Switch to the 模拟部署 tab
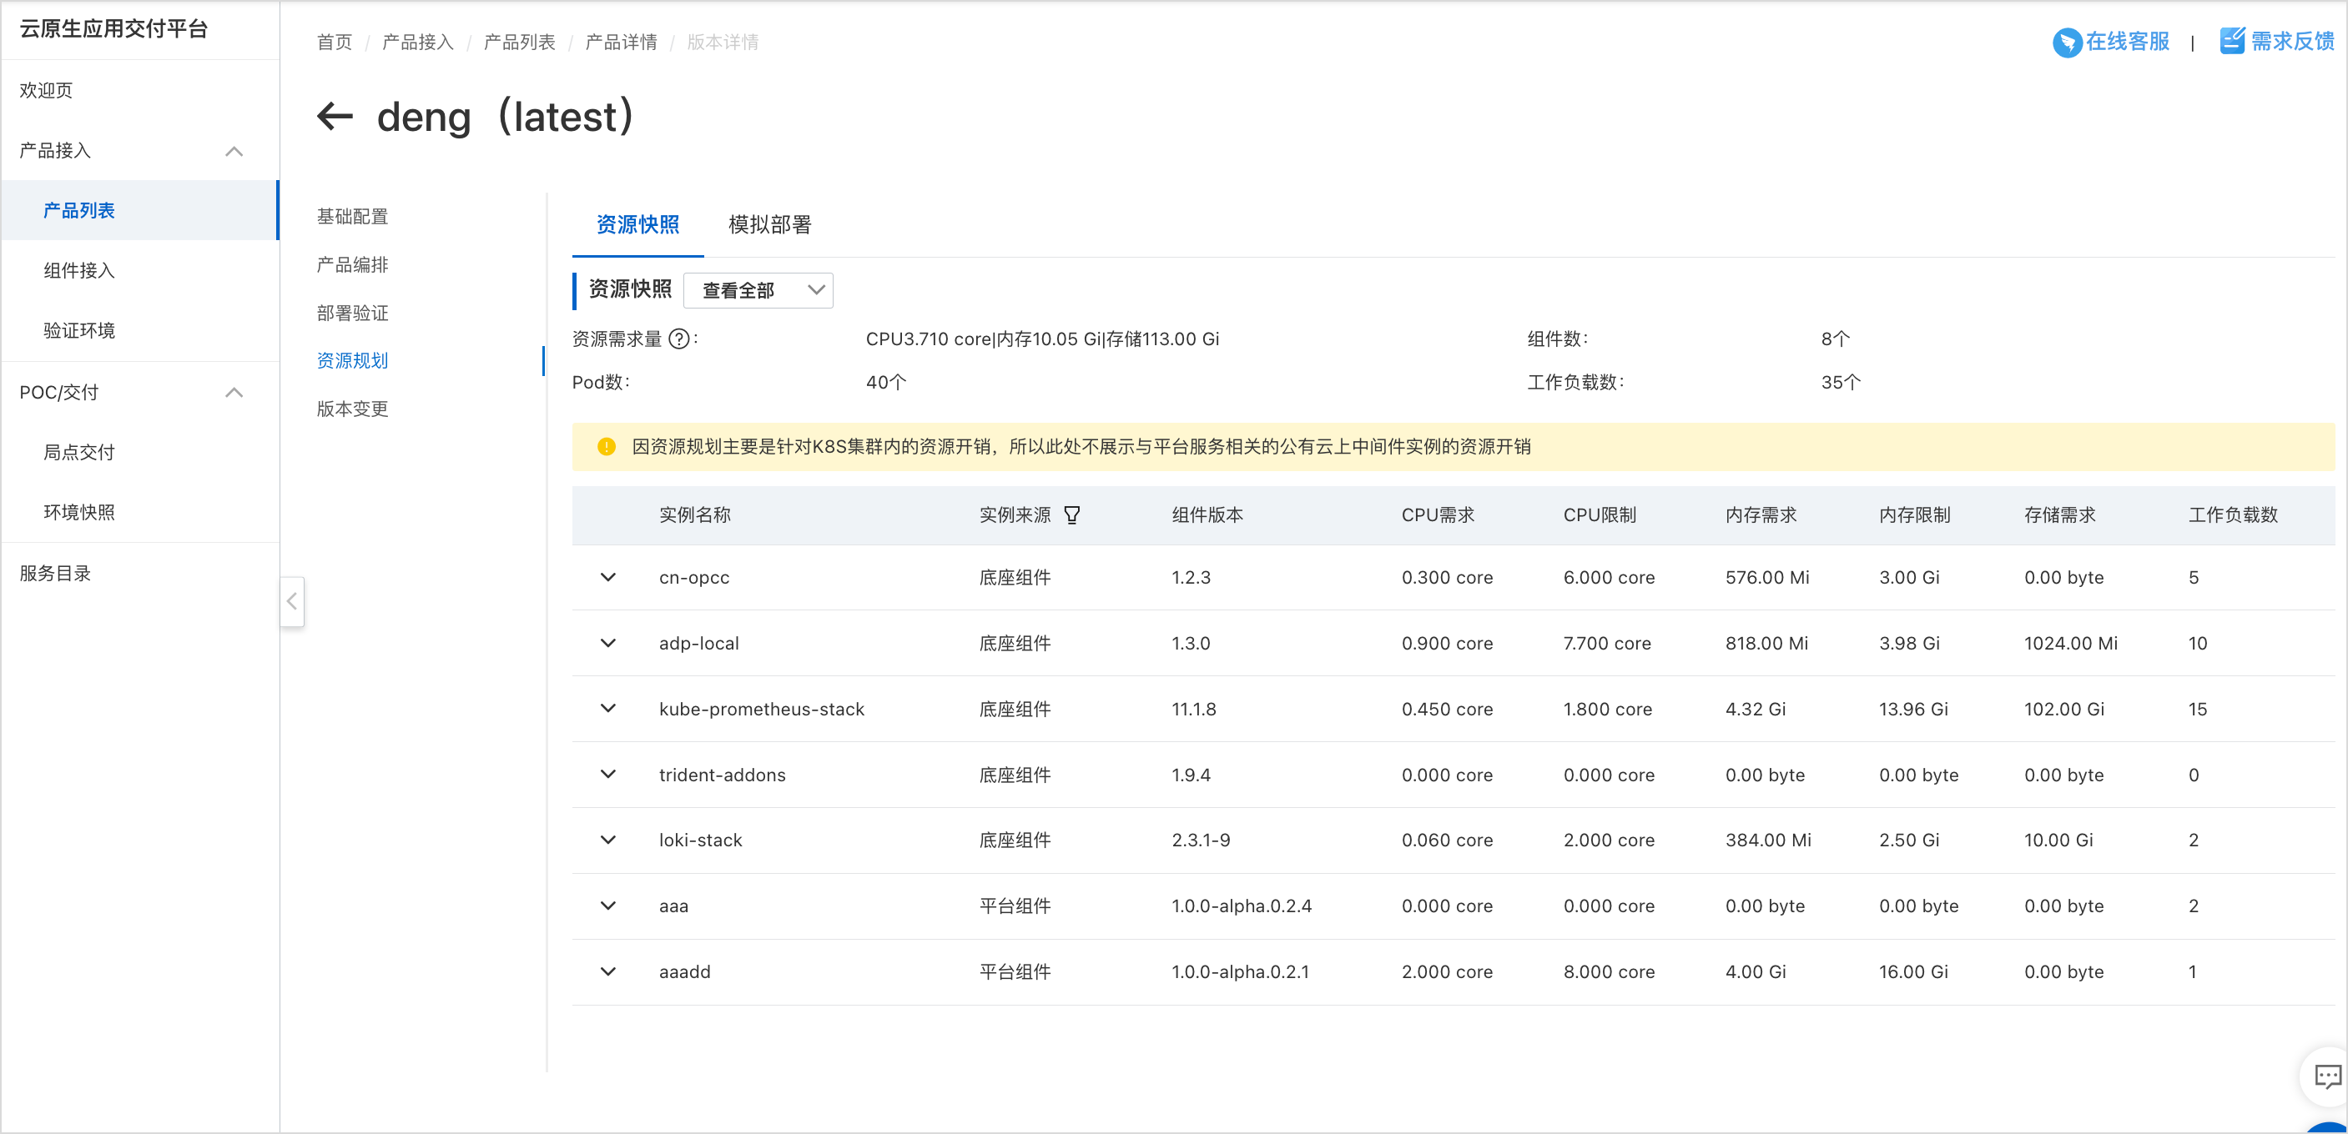Viewport: 2348px width, 1134px height. point(769,225)
